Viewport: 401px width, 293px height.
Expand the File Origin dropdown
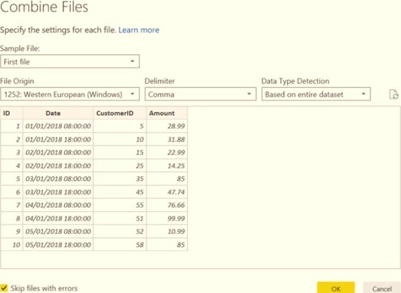pyautogui.click(x=70, y=94)
